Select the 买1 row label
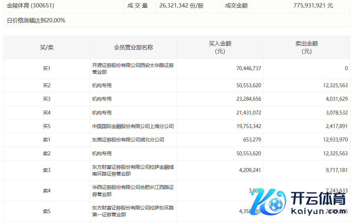 coord(46,68)
